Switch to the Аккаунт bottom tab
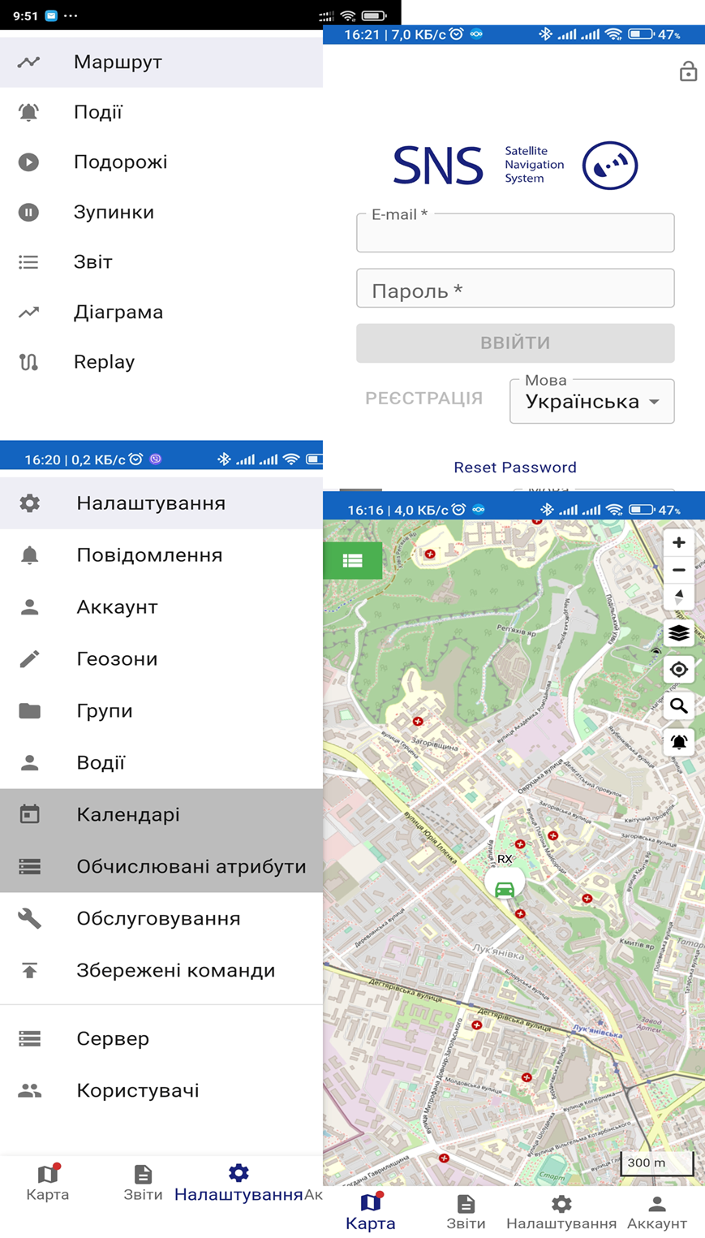The height and width of the screenshot is (1238, 705). (656, 1211)
